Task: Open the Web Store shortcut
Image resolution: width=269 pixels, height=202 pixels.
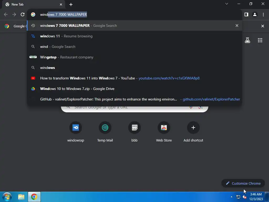Action: point(164,132)
